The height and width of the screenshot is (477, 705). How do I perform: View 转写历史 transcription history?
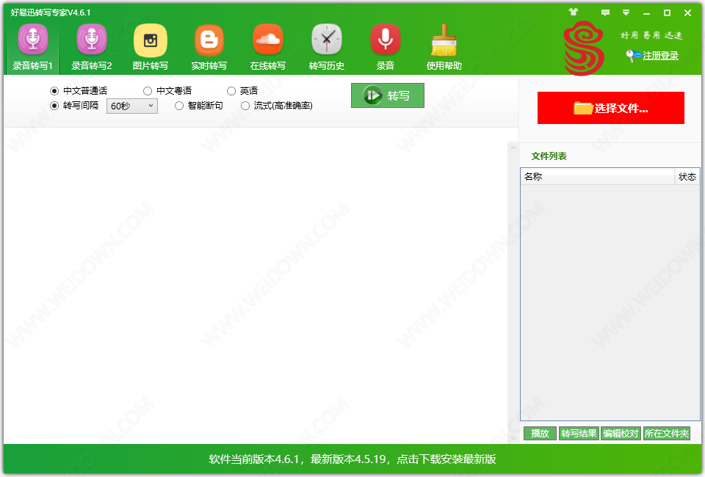point(326,48)
